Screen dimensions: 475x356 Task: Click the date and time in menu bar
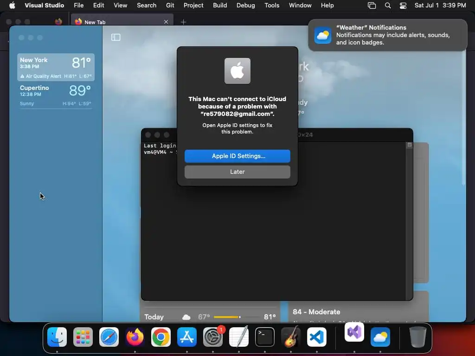pos(440,5)
